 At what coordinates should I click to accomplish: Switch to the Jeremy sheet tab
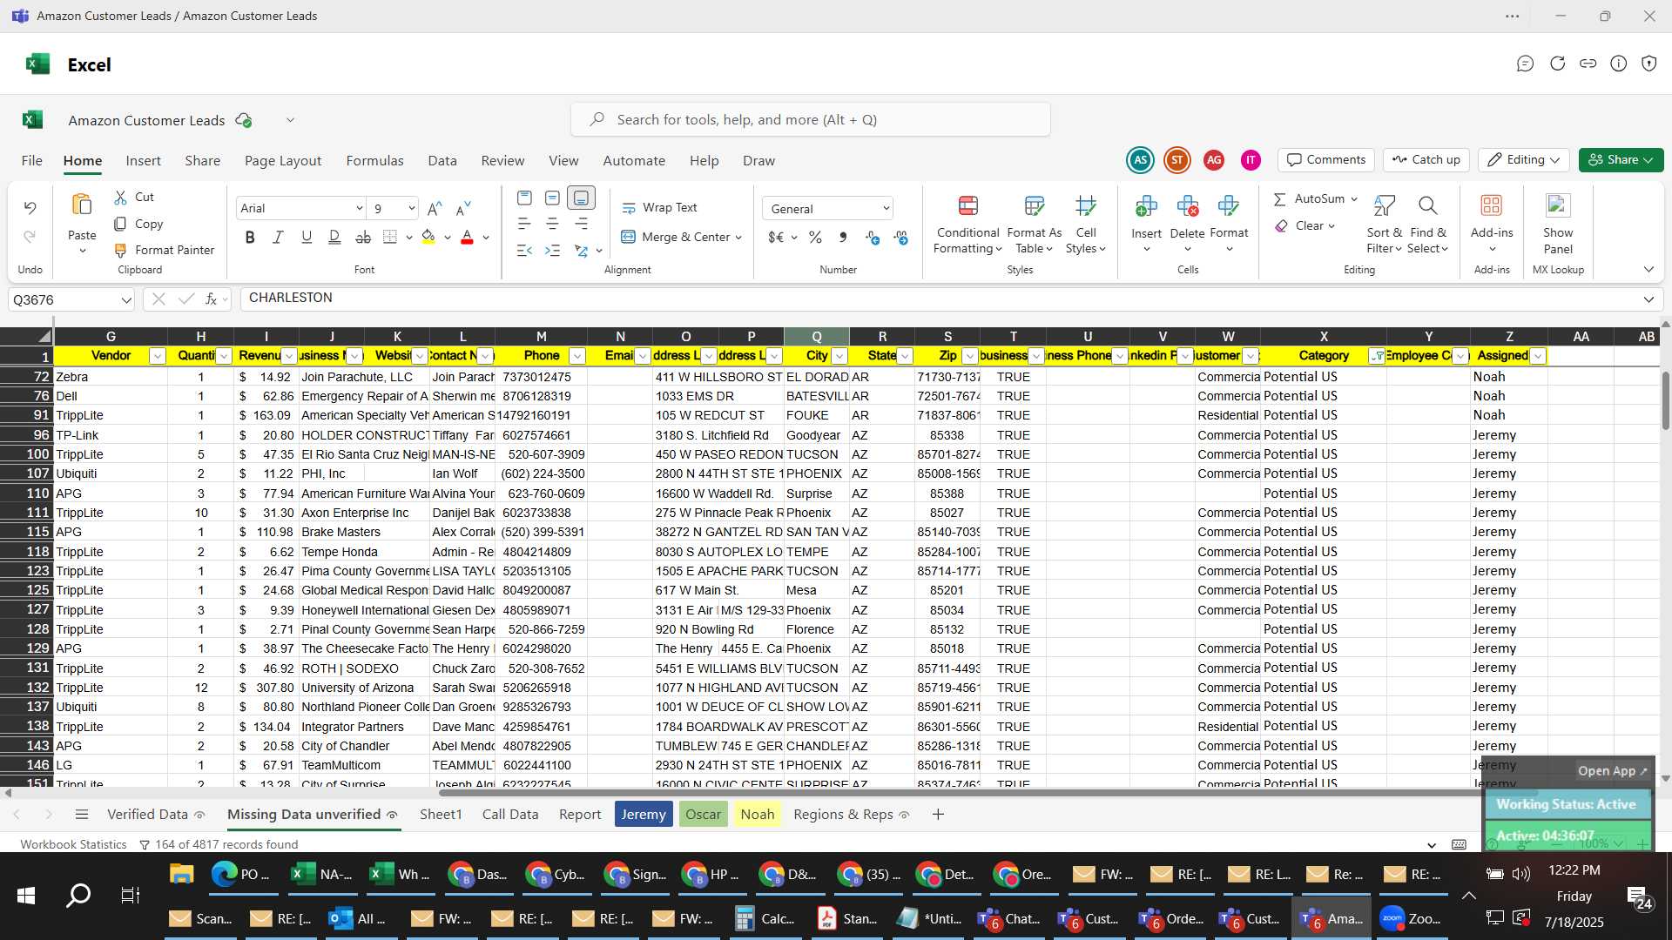pyautogui.click(x=644, y=815)
